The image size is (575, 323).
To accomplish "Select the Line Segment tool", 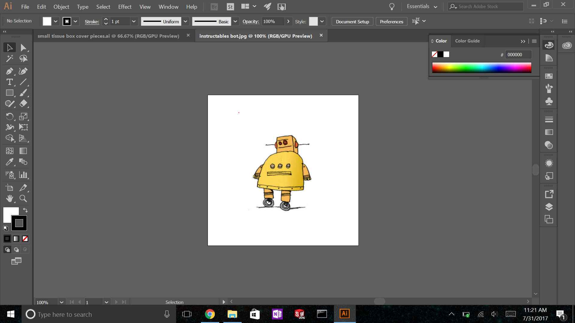I will click(x=23, y=82).
